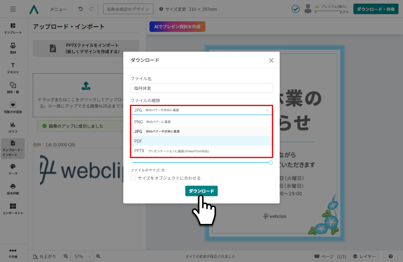Open the 切抜きの追加 sidebar tool
Screen dimensions: 403x262
13,108
